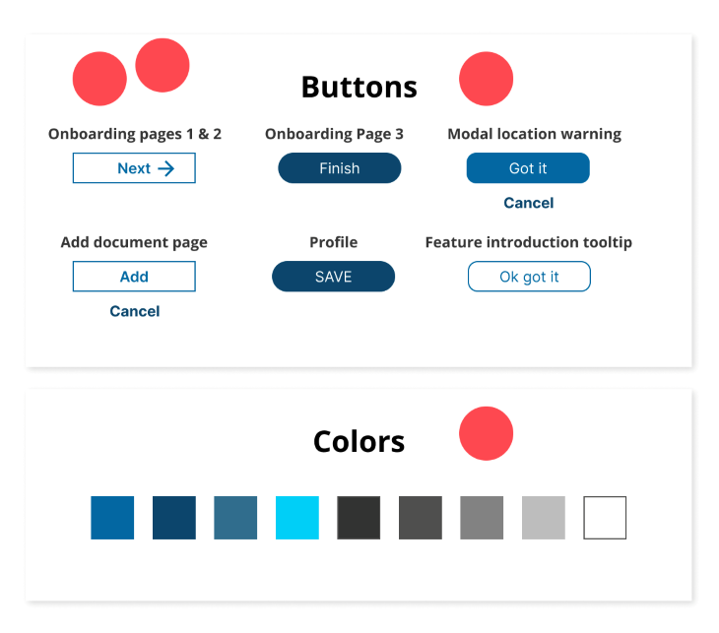This screenshot has width=719, height=633.
Task: Select the medium gray color swatch
Action: 482,518
